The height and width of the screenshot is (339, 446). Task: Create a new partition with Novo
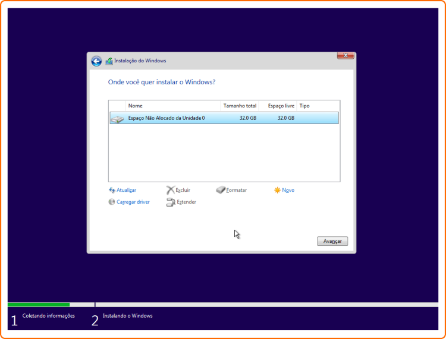click(x=288, y=190)
